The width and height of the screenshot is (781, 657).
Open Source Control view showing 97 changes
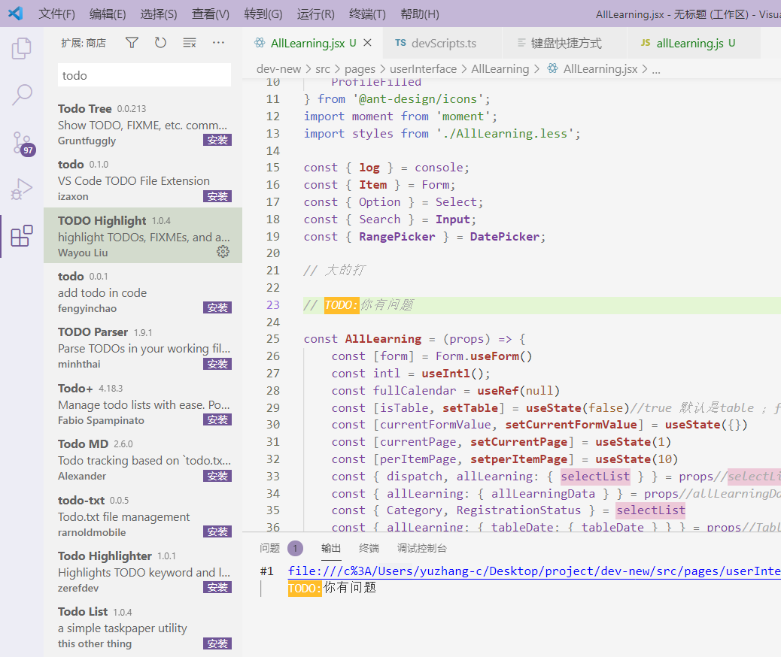(x=21, y=143)
